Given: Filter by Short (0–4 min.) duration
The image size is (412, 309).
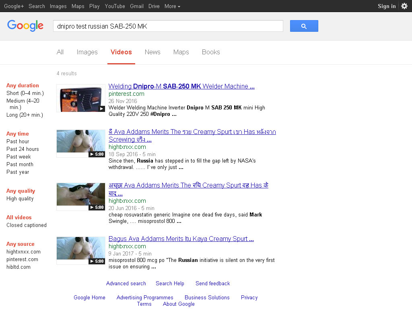Looking at the screenshot, I should coord(25,93).
